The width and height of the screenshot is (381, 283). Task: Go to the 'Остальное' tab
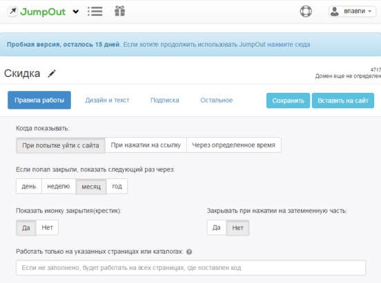pyautogui.click(x=217, y=100)
